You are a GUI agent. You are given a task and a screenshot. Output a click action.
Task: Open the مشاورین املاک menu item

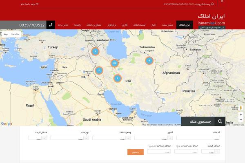click(x=94, y=25)
